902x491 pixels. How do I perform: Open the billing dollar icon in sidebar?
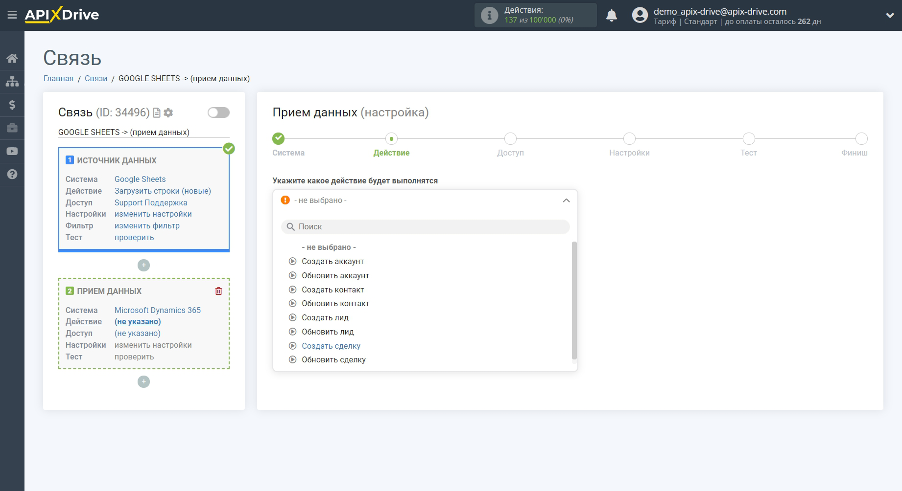coord(12,105)
